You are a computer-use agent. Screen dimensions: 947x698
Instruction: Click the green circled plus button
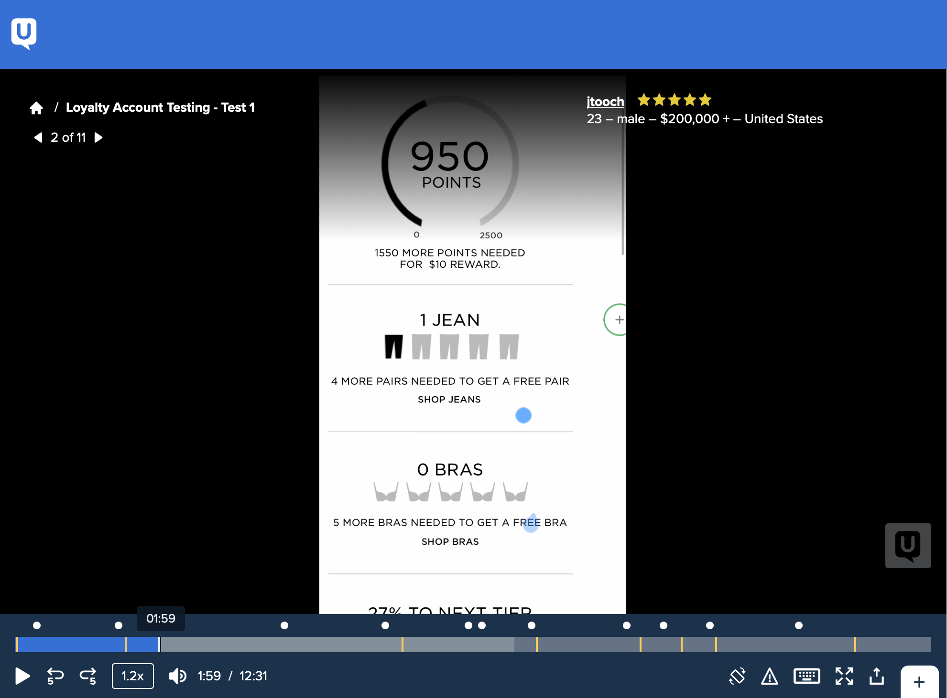(619, 319)
